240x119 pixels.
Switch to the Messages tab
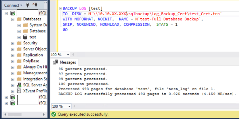(64, 62)
